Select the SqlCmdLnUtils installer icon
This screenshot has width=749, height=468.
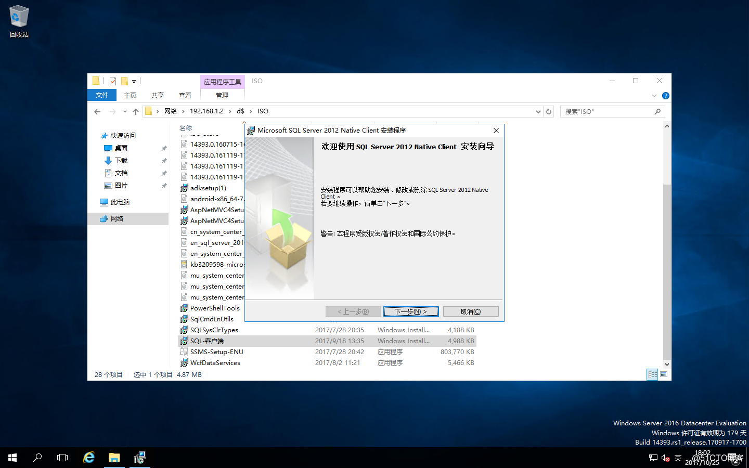(x=184, y=319)
